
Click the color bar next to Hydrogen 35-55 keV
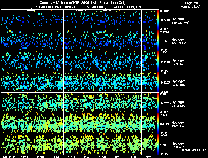(x=158, y=82)
